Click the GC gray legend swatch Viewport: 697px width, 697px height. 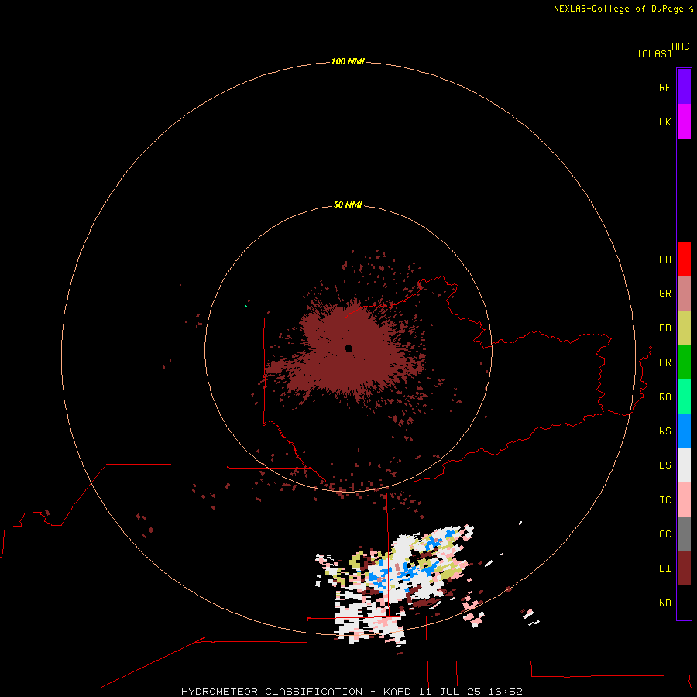pyautogui.click(x=684, y=534)
